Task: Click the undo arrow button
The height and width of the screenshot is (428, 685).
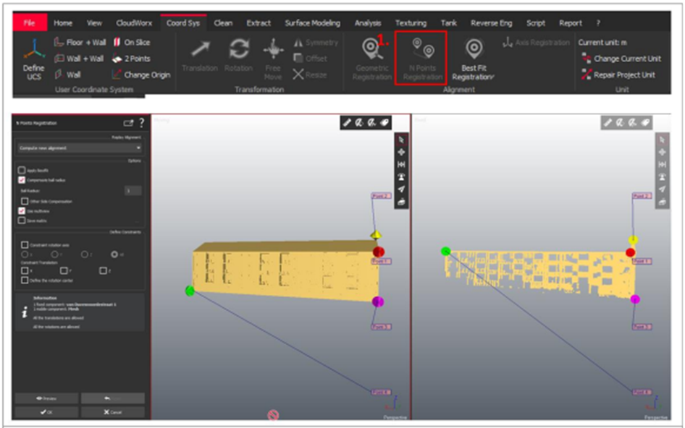Action: pos(113,398)
